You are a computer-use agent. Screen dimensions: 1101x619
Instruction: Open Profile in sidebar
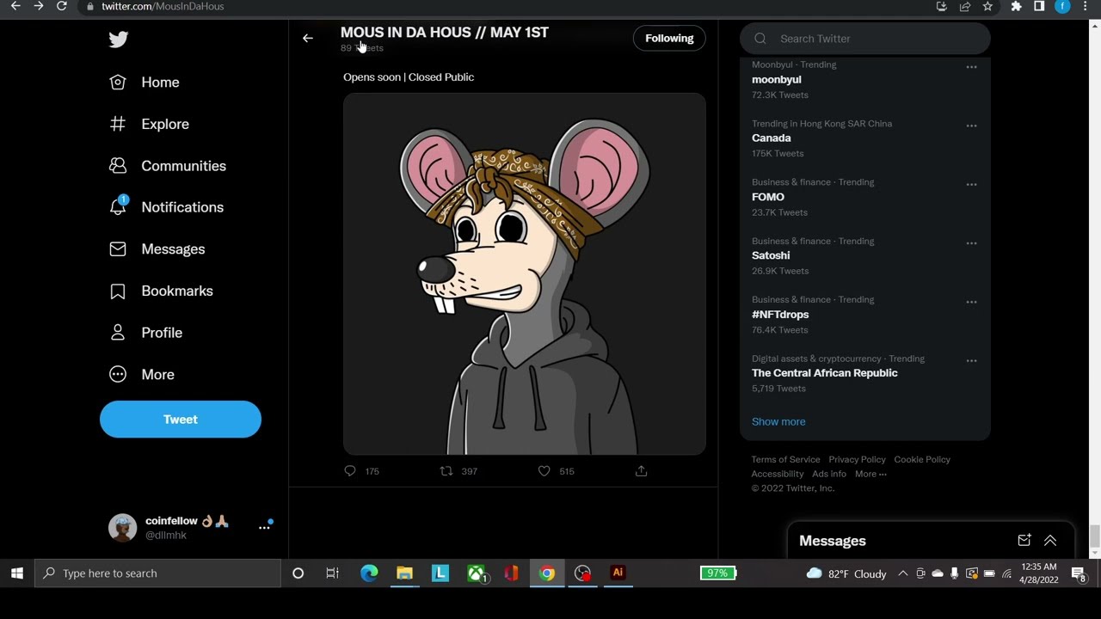(x=145, y=333)
